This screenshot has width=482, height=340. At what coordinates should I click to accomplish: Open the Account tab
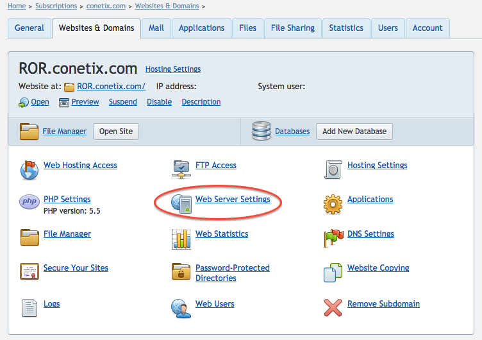(x=428, y=28)
